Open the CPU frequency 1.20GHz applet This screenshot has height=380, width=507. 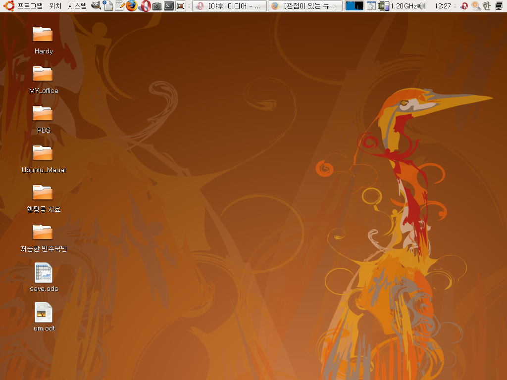click(x=398, y=6)
